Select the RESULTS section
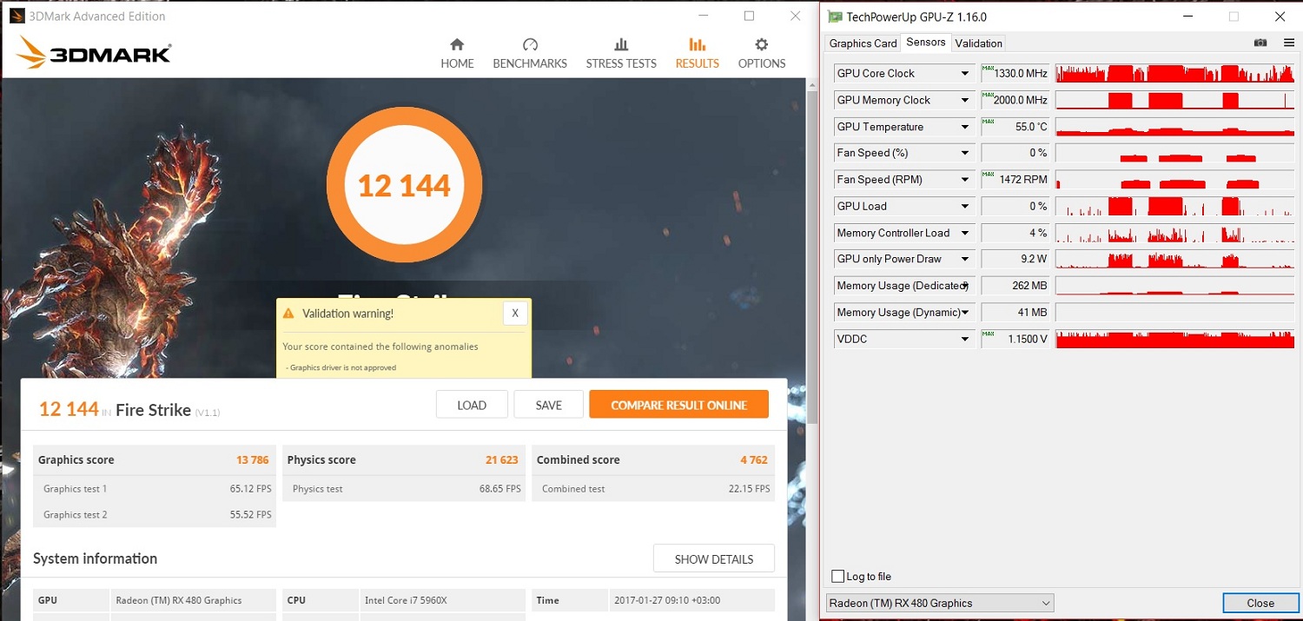This screenshot has width=1303, height=621. click(x=698, y=53)
